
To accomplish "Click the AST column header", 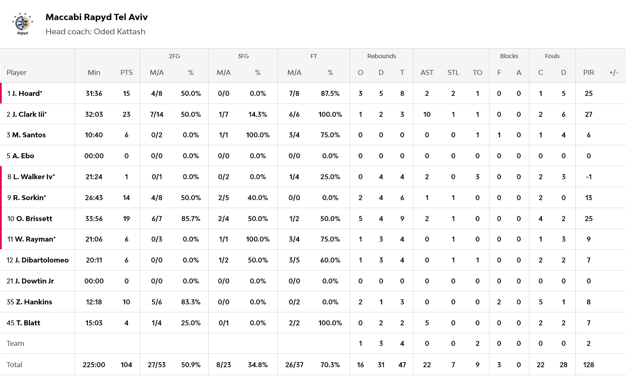I will 427,72.
